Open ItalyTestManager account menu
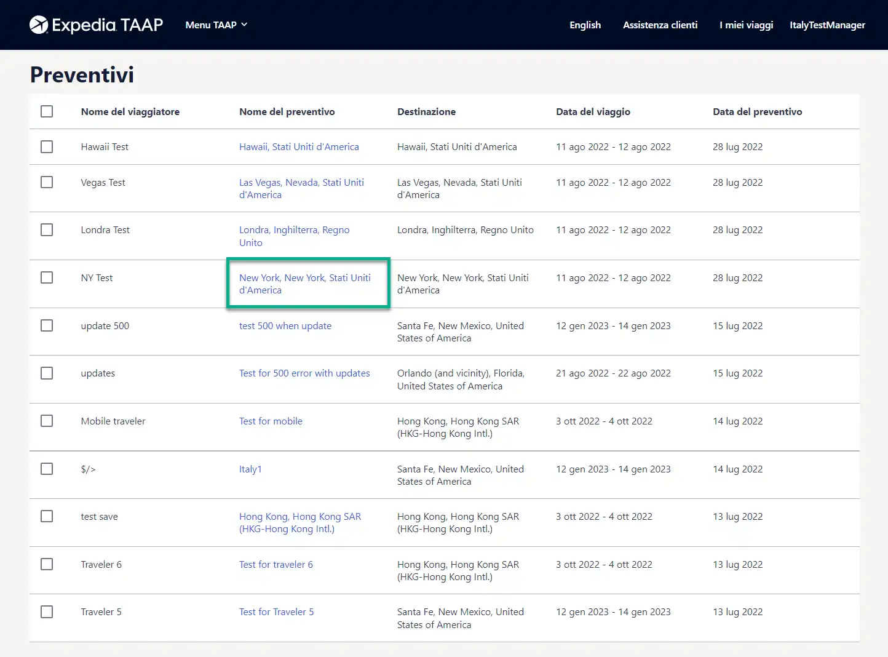Image resolution: width=888 pixels, height=657 pixels. [827, 25]
